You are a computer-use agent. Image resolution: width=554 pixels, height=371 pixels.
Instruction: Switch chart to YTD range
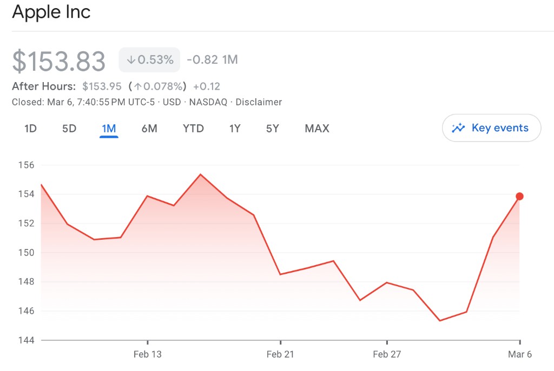tap(193, 129)
